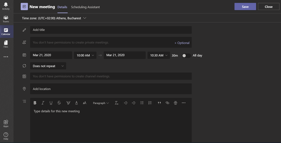
Task: Click the calendar icon beside the start date
Action: coord(24,55)
